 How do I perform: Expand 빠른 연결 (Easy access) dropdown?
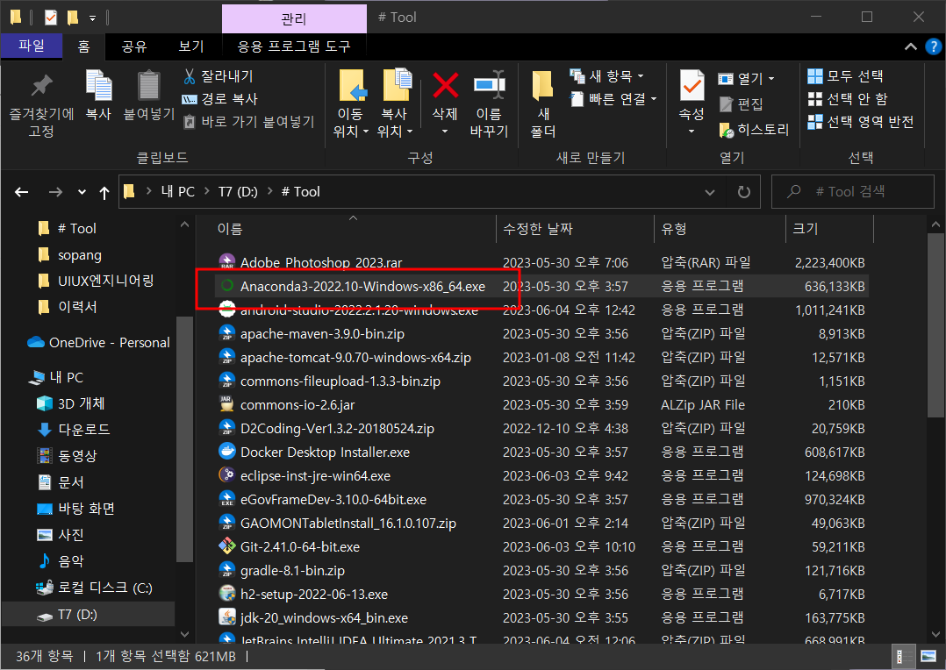click(613, 99)
